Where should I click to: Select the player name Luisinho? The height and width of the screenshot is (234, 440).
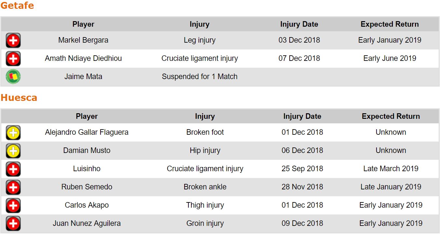(87, 169)
